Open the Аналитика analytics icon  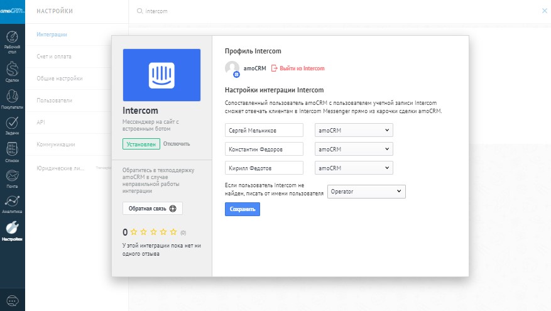12,204
